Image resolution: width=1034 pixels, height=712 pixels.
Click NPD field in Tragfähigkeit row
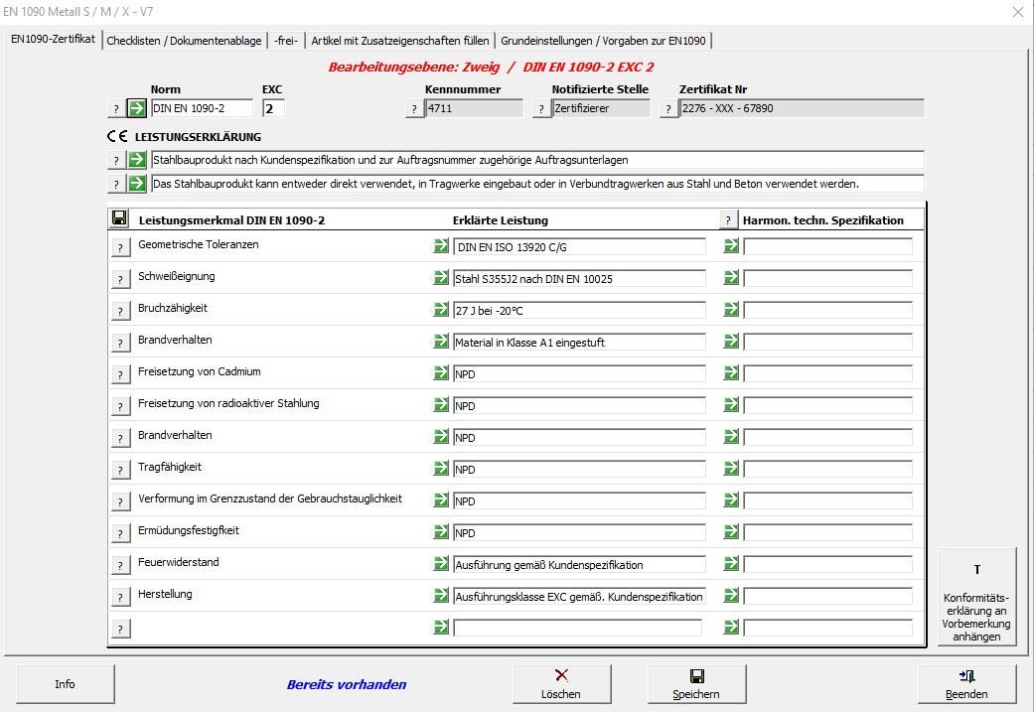point(580,470)
